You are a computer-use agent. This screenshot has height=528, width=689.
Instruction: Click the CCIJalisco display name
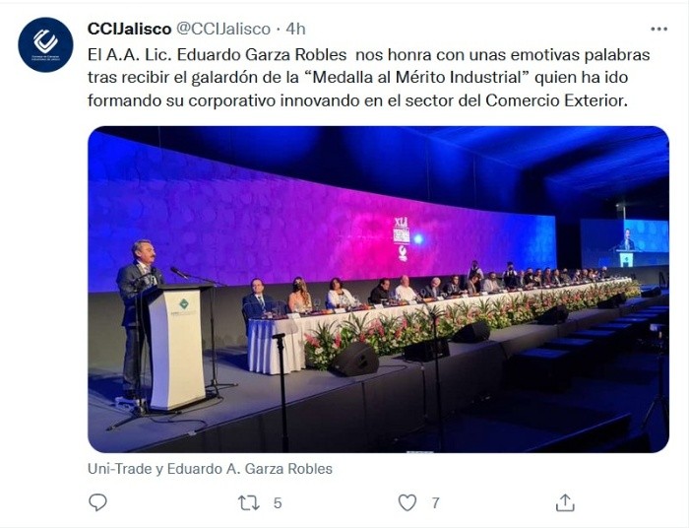129,29
